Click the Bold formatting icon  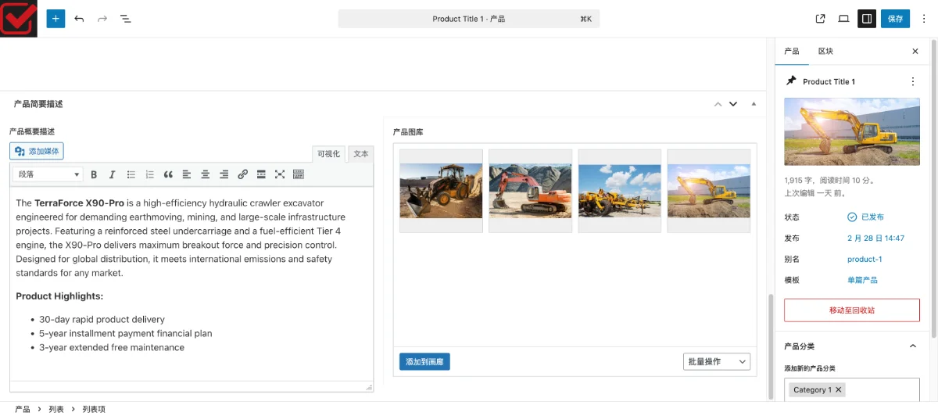pyautogui.click(x=94, y=174)
